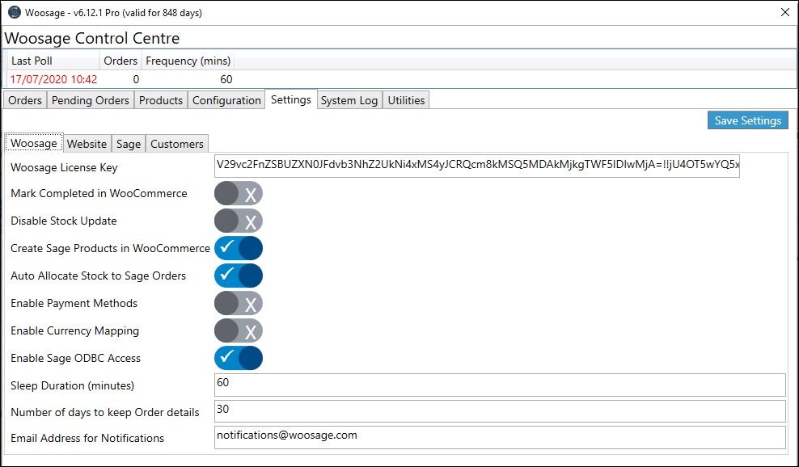
Task: Click the Enable Currency Mapping label
Action: pos(75,331)
